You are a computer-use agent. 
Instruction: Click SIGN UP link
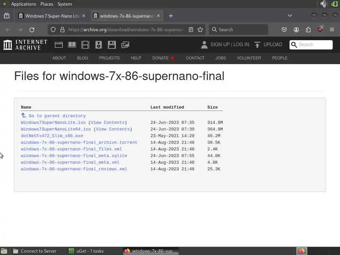[220, 44]
